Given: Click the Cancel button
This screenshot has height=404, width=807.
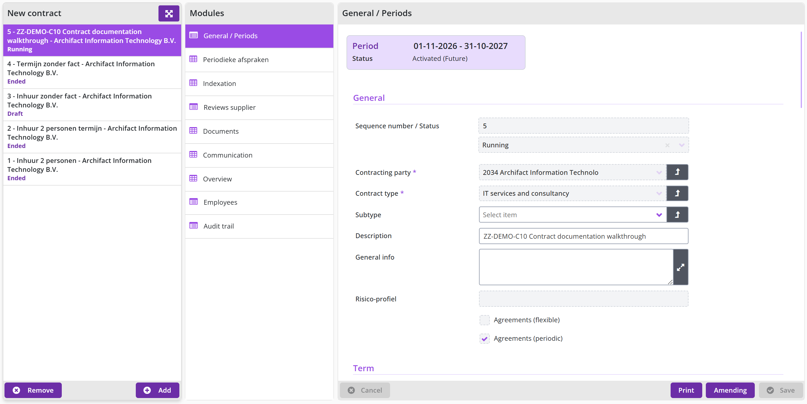Looking at the screenshot, I should pos(365,390).
